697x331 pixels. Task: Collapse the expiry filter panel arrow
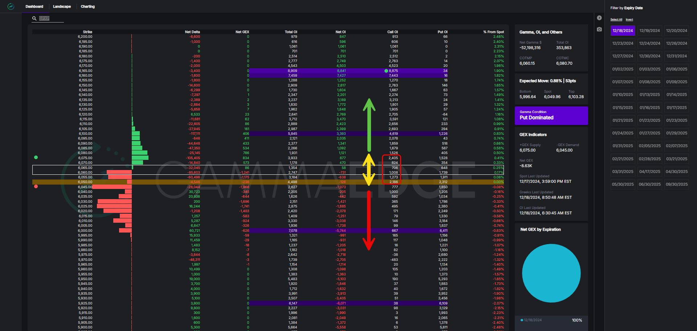tap(599, 18)
